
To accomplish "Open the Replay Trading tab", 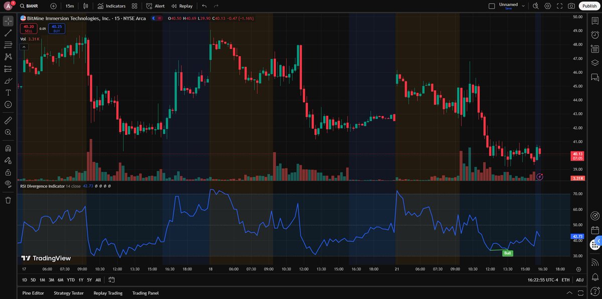I will pos(108,293).
